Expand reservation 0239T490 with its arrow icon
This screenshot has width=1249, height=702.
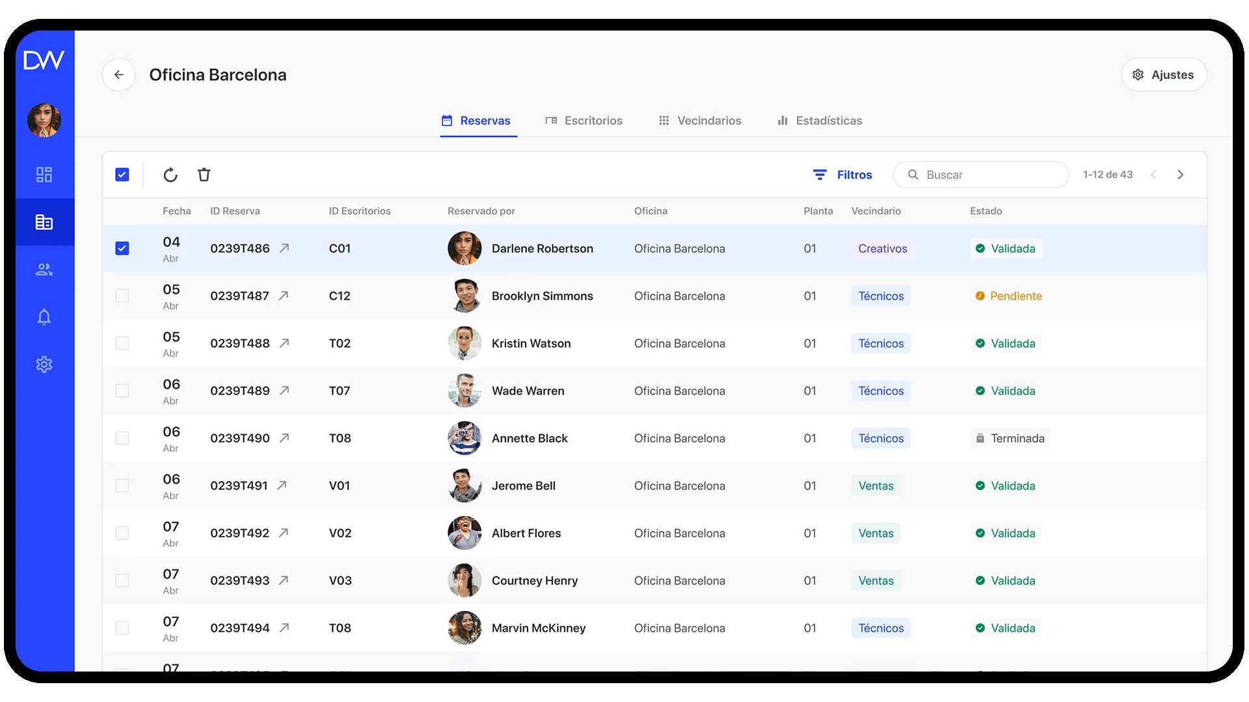tap(284, 437)
